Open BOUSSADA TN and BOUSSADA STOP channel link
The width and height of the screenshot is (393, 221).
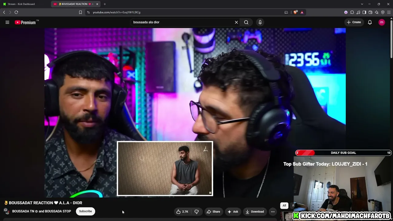41,211
